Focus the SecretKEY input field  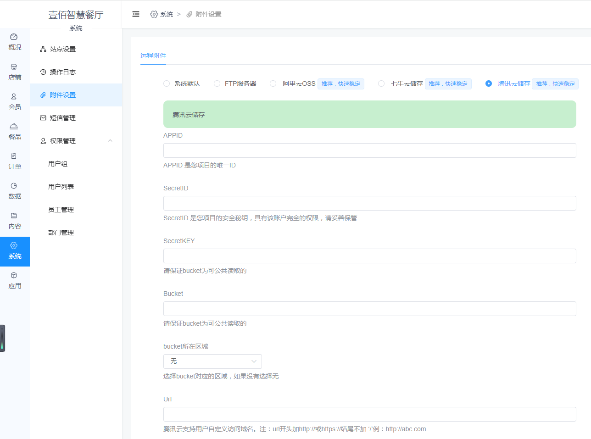pyautogui.click(x=370, y=256)
